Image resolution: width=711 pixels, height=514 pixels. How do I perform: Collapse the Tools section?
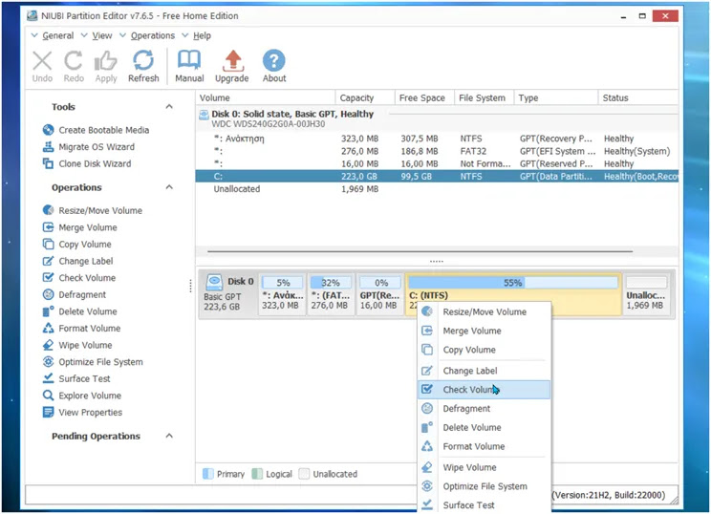tap(169, 106)
